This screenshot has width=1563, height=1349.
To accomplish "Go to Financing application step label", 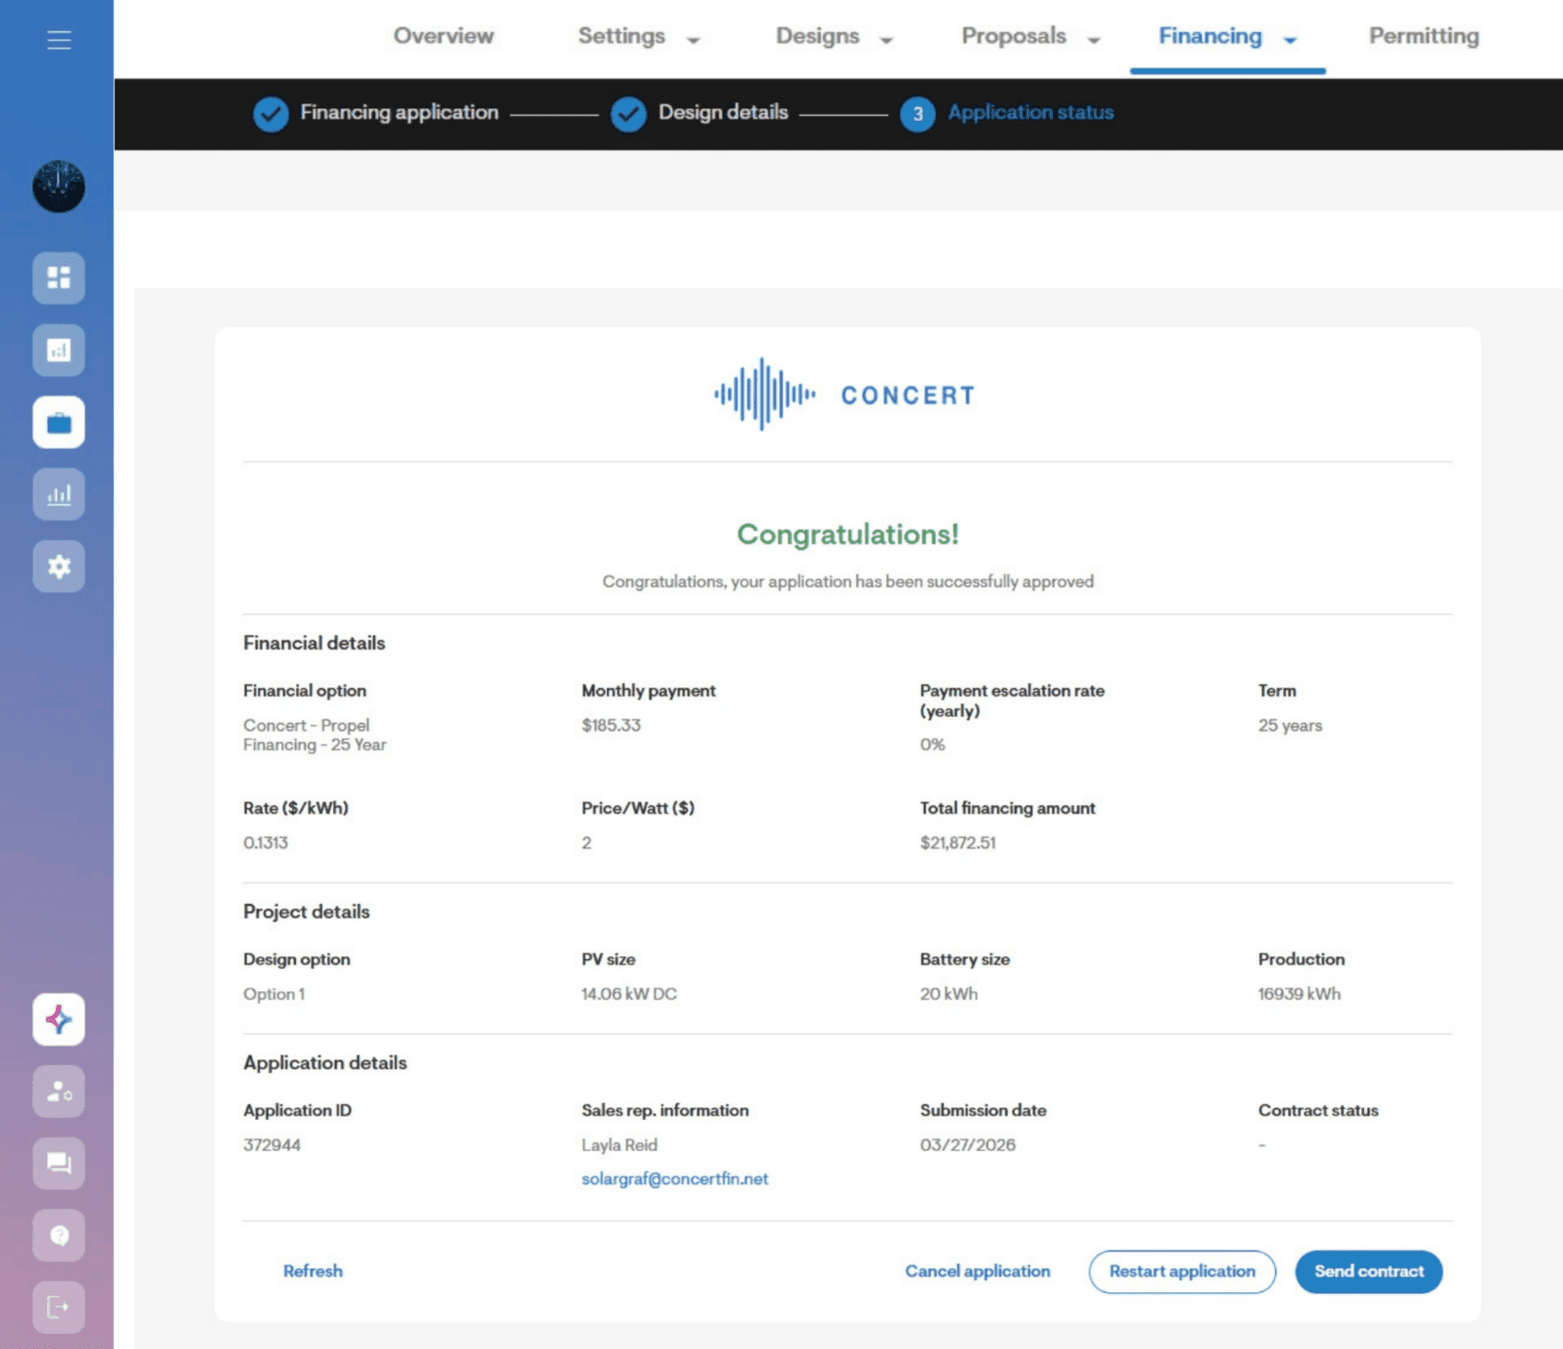I will pyautogui.click(x=399, y=112).
